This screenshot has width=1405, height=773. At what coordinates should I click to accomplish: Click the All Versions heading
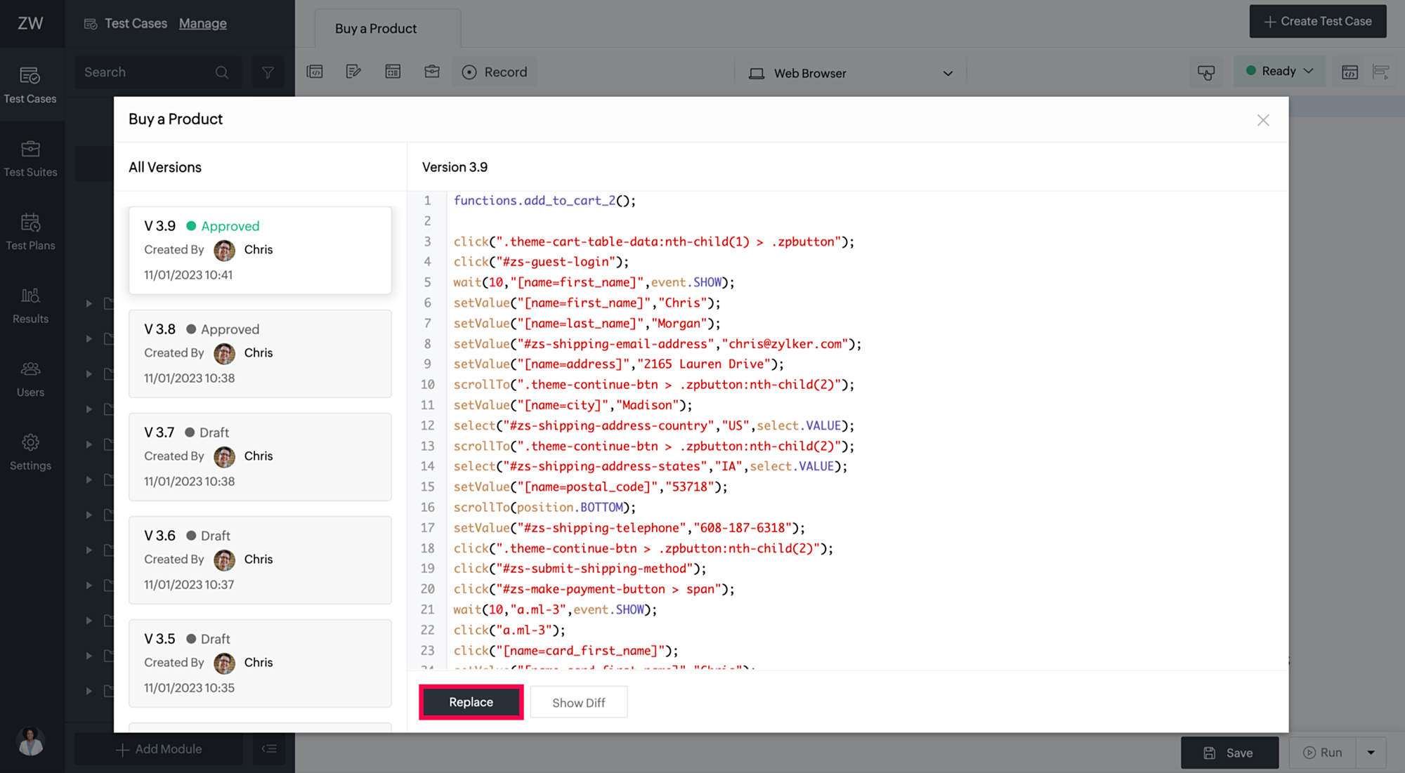coord(165,167)
